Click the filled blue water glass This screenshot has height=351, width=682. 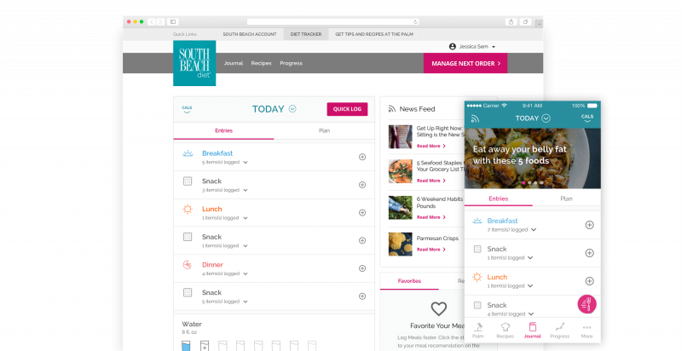(x=186, y=346)
